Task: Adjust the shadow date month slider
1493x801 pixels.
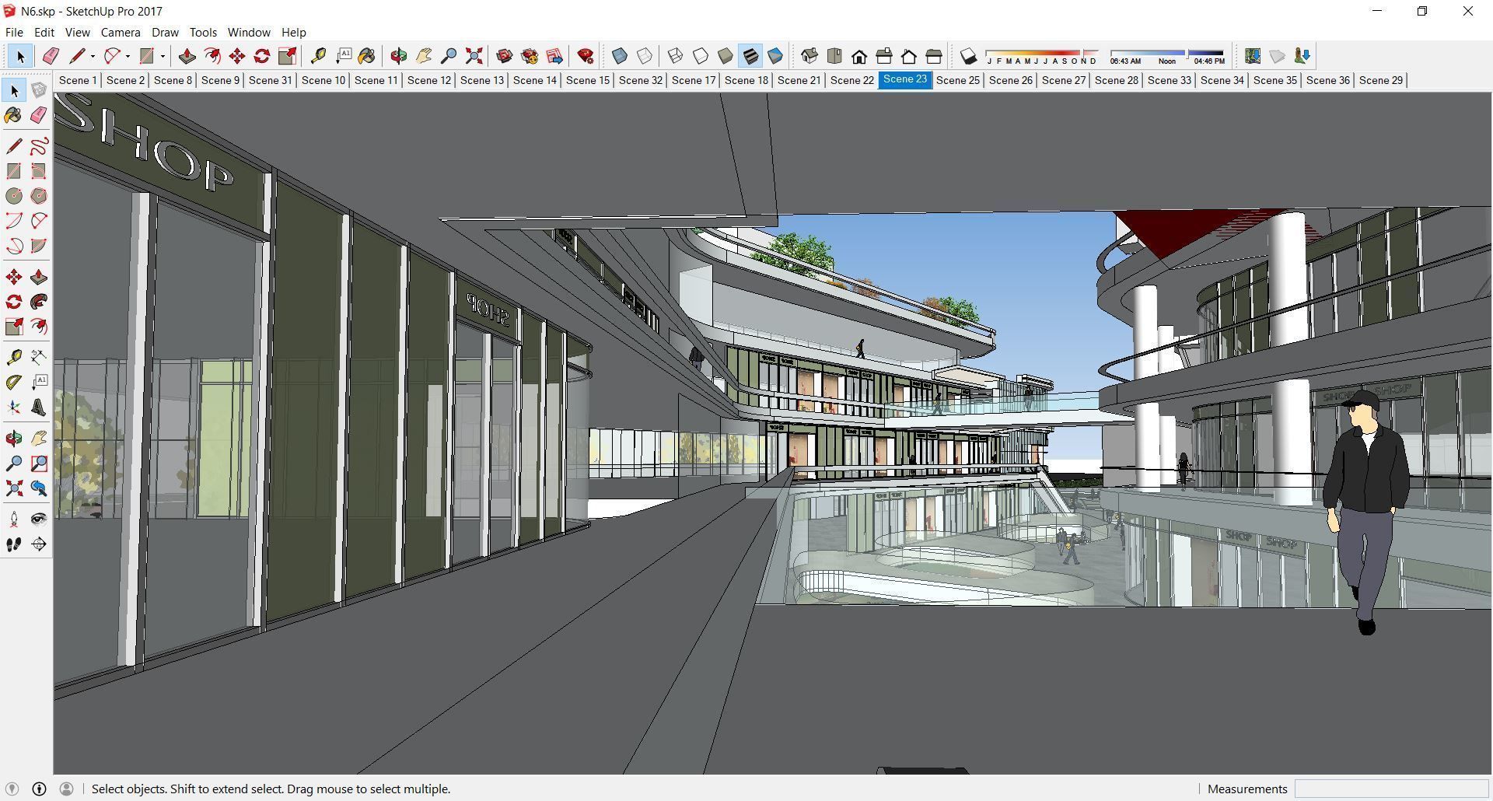Action: (1042, 57)
